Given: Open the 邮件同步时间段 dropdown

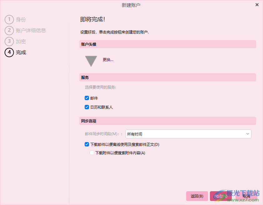Looking at the screenshot, I should (188, 134).
